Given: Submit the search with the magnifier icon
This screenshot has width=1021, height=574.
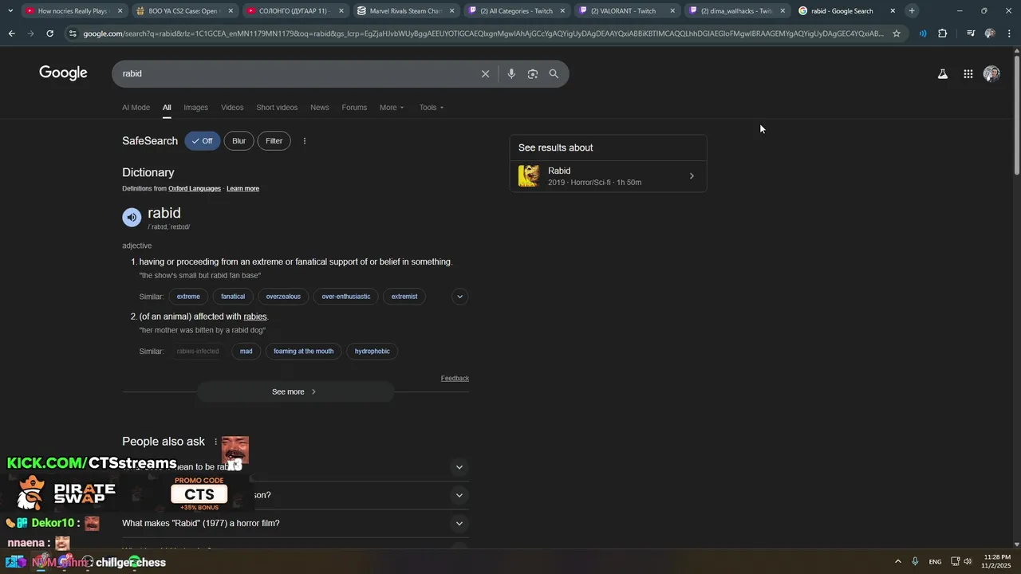Looking at the screenshot, I should click(x=554, y=73).
